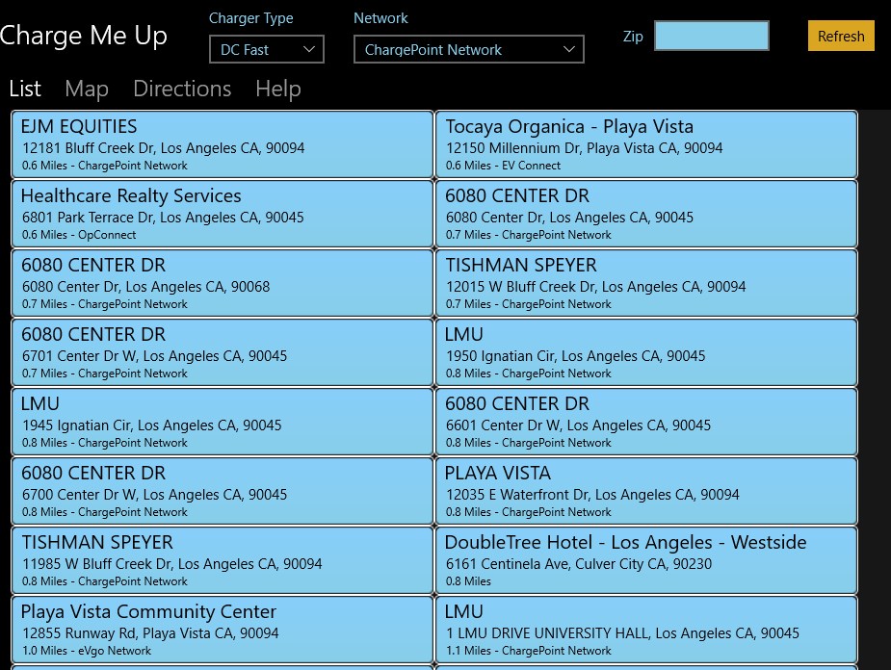Switch to the List tab

(x=25, y=89)
